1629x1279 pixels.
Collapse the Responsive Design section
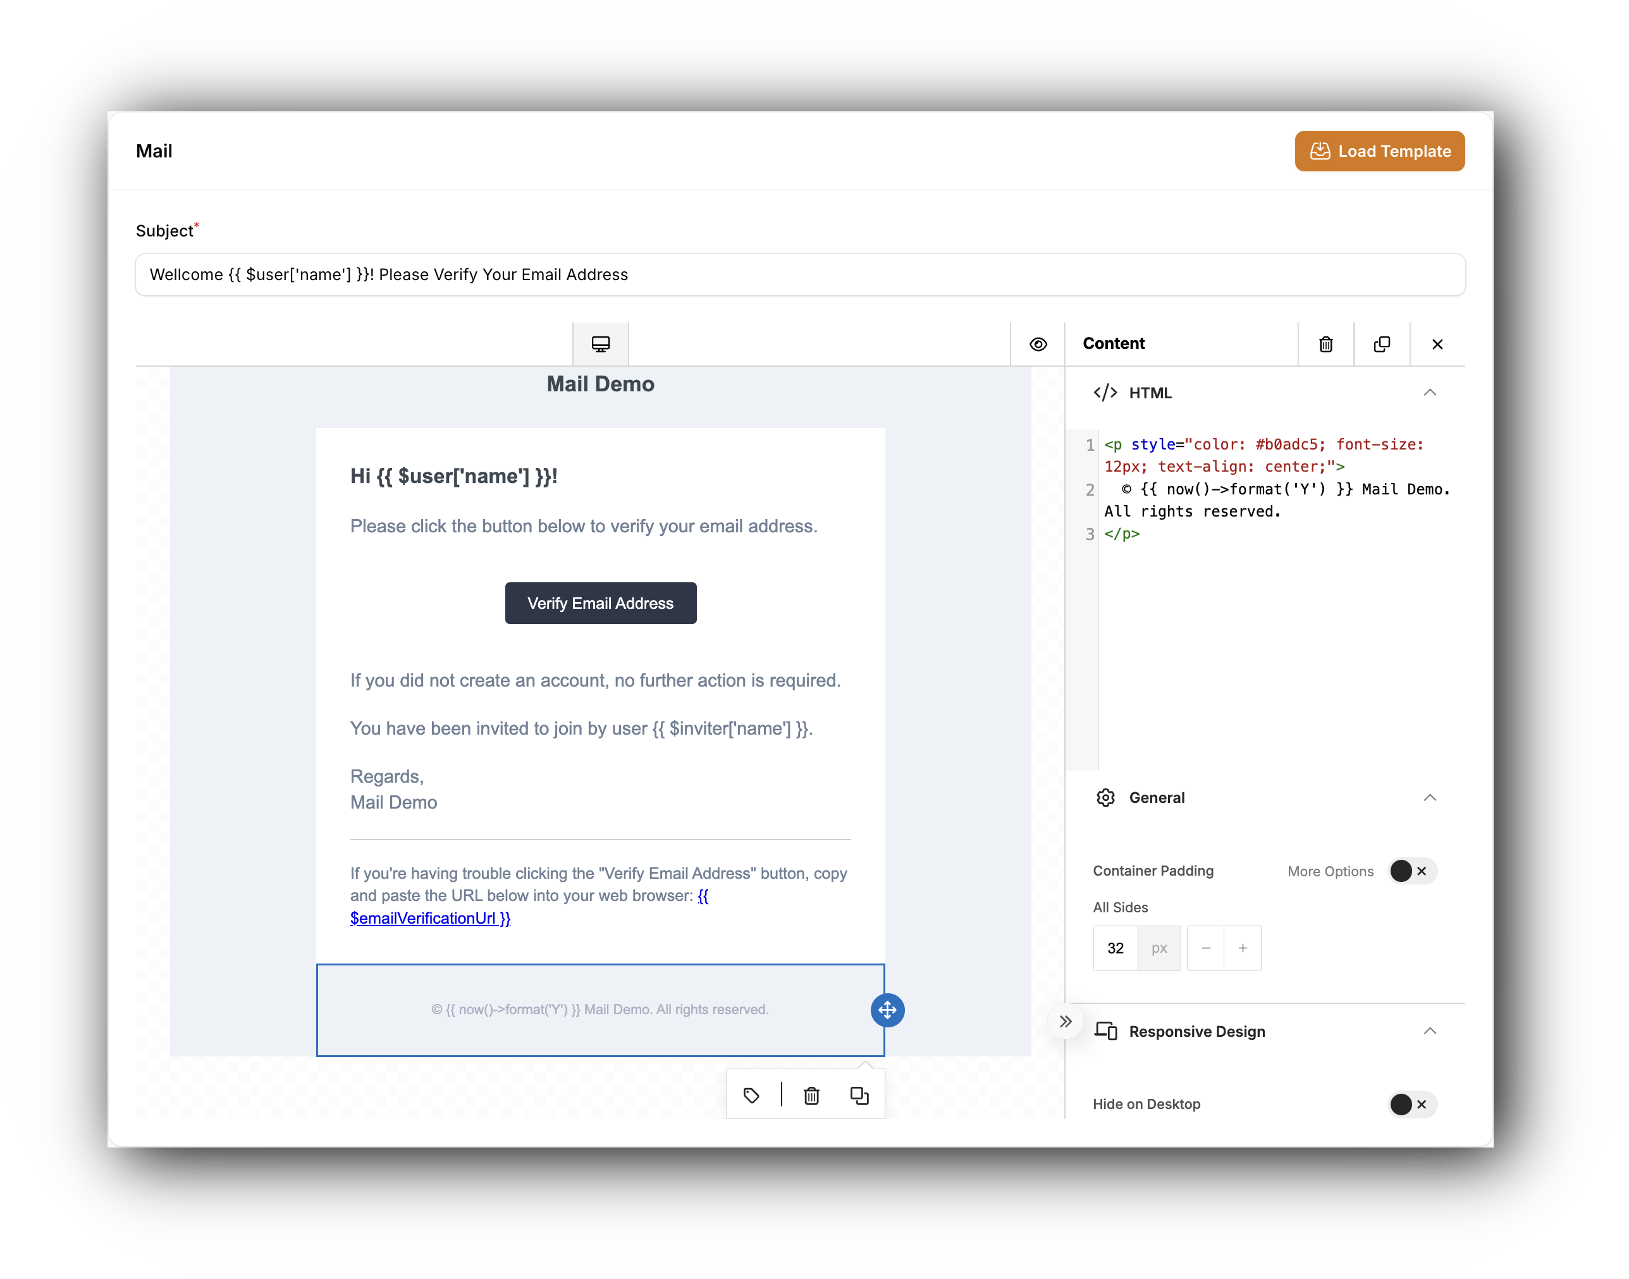click(x=1429, y=1031)
